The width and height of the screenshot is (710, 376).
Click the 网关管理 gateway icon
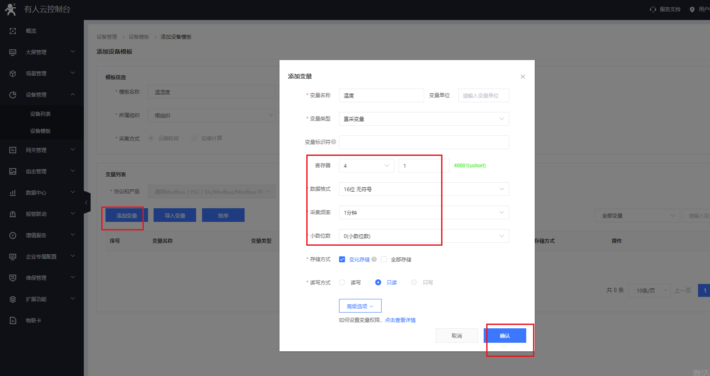point(13,150)
